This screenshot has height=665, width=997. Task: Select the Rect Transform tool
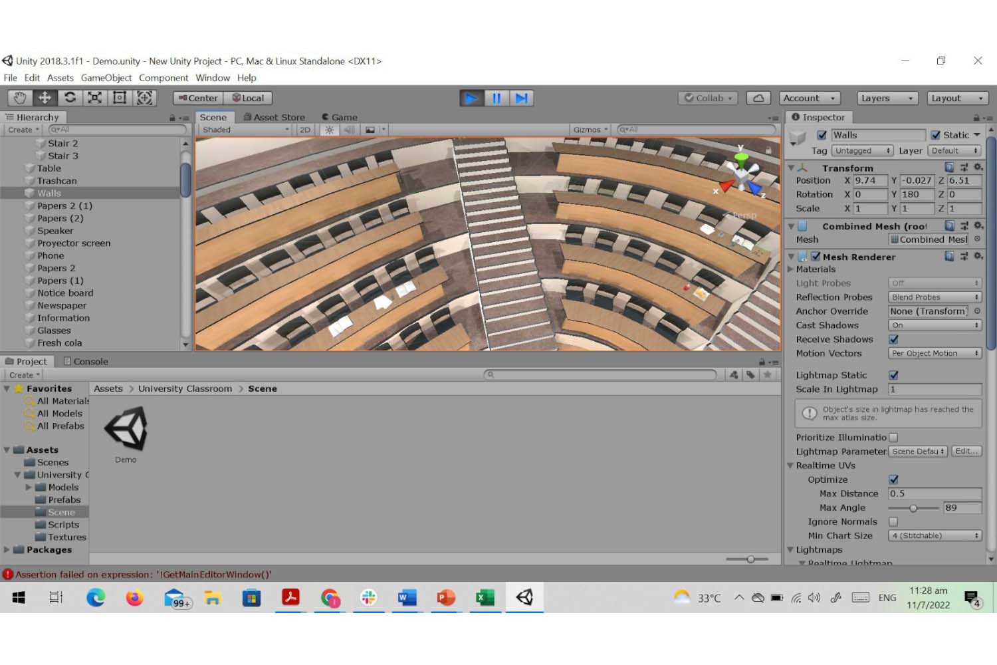[120, 98]
